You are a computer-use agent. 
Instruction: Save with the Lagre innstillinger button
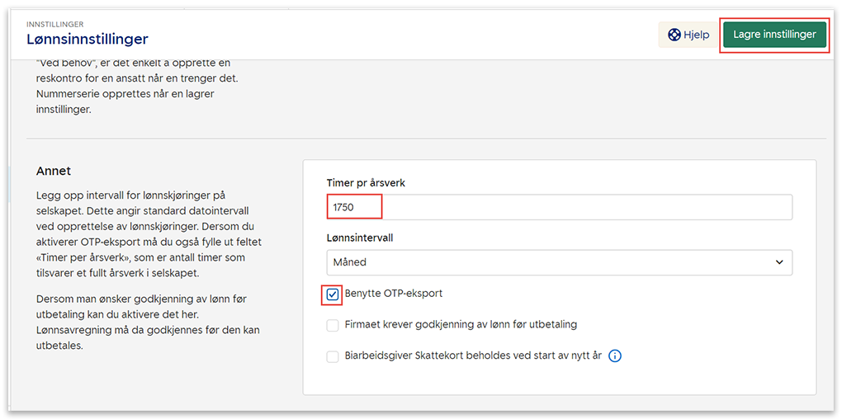773,35
